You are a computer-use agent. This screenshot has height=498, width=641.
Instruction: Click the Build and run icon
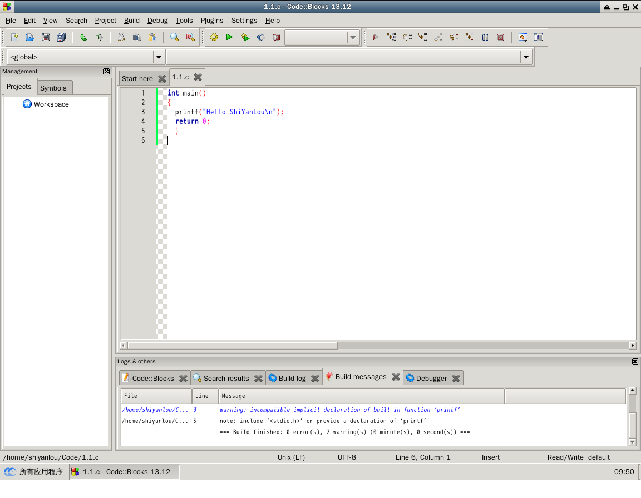click(245, 37)
